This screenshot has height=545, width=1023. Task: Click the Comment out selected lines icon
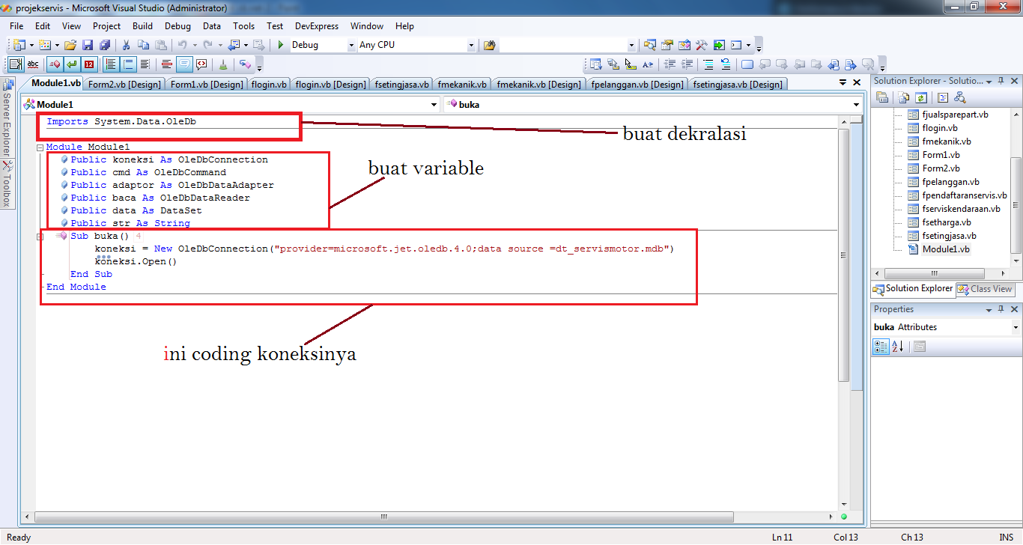(x=708, y=64)
